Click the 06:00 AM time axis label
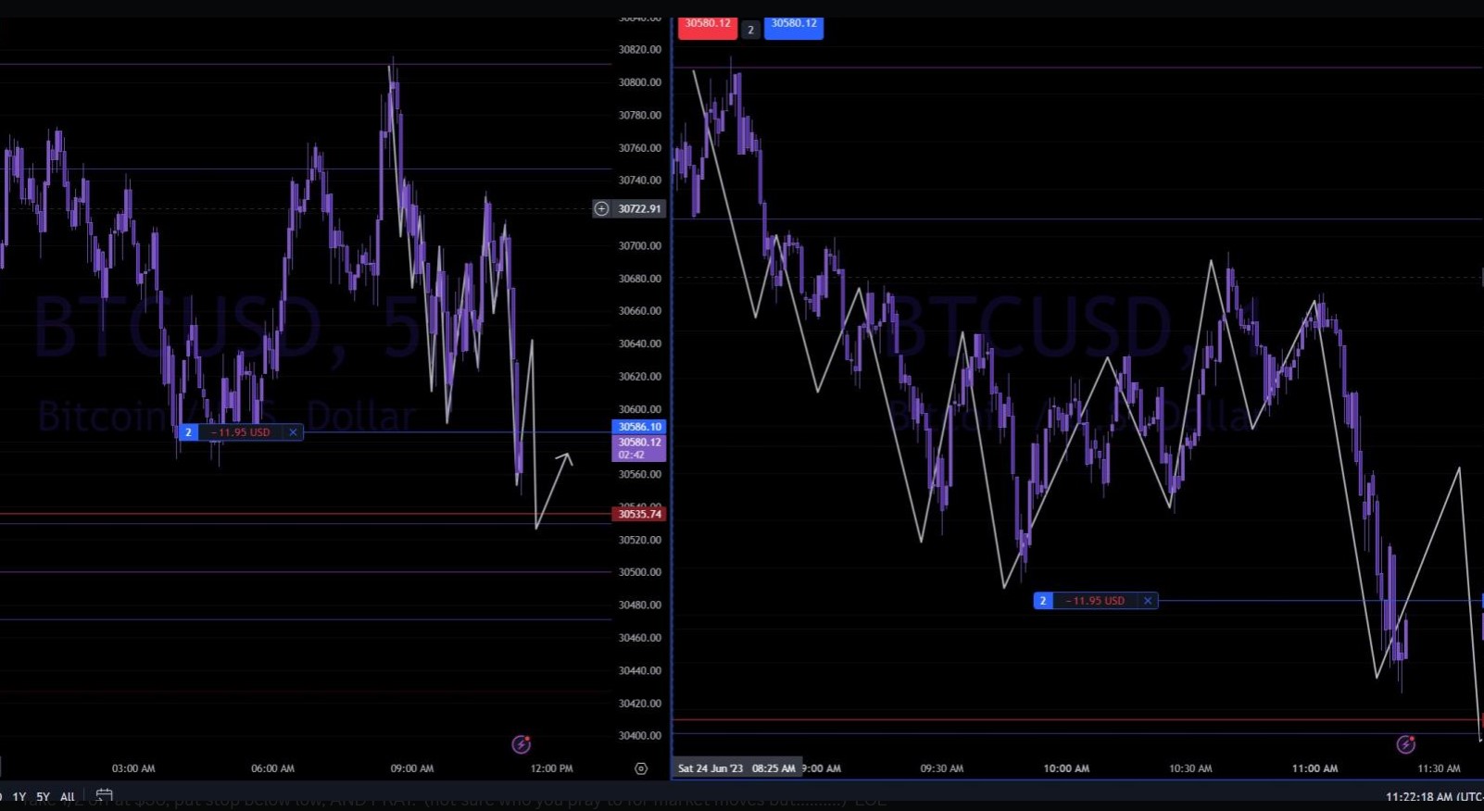Viewport: 1484px width, 811px height. 272,768
